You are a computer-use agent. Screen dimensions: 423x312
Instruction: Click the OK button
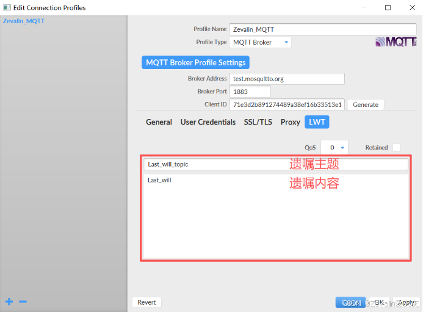coord(379,302)
